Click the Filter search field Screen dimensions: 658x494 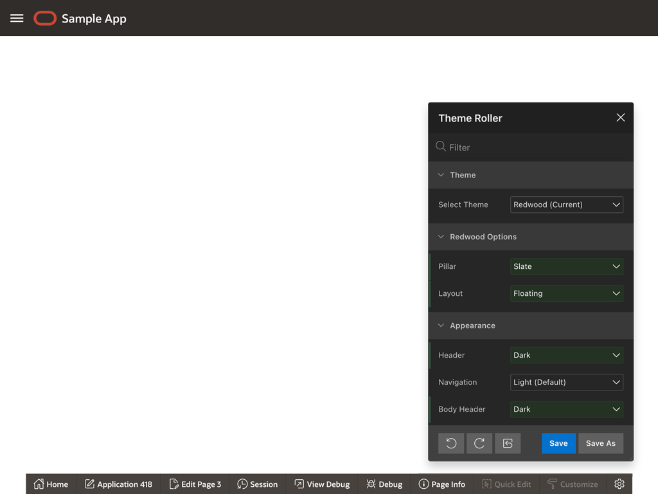[533, 147]
